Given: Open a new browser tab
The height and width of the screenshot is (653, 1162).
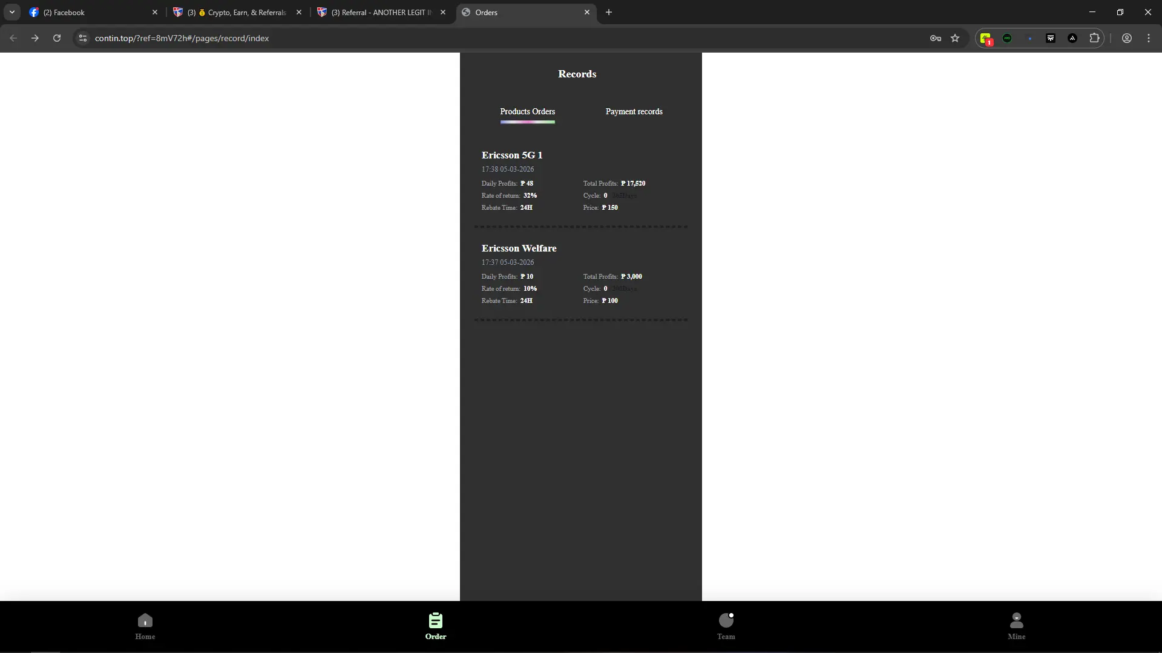Looking at the screenshot, I should point(609,12).
